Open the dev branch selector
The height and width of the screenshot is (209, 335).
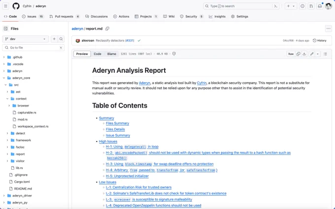coord(26,39)
